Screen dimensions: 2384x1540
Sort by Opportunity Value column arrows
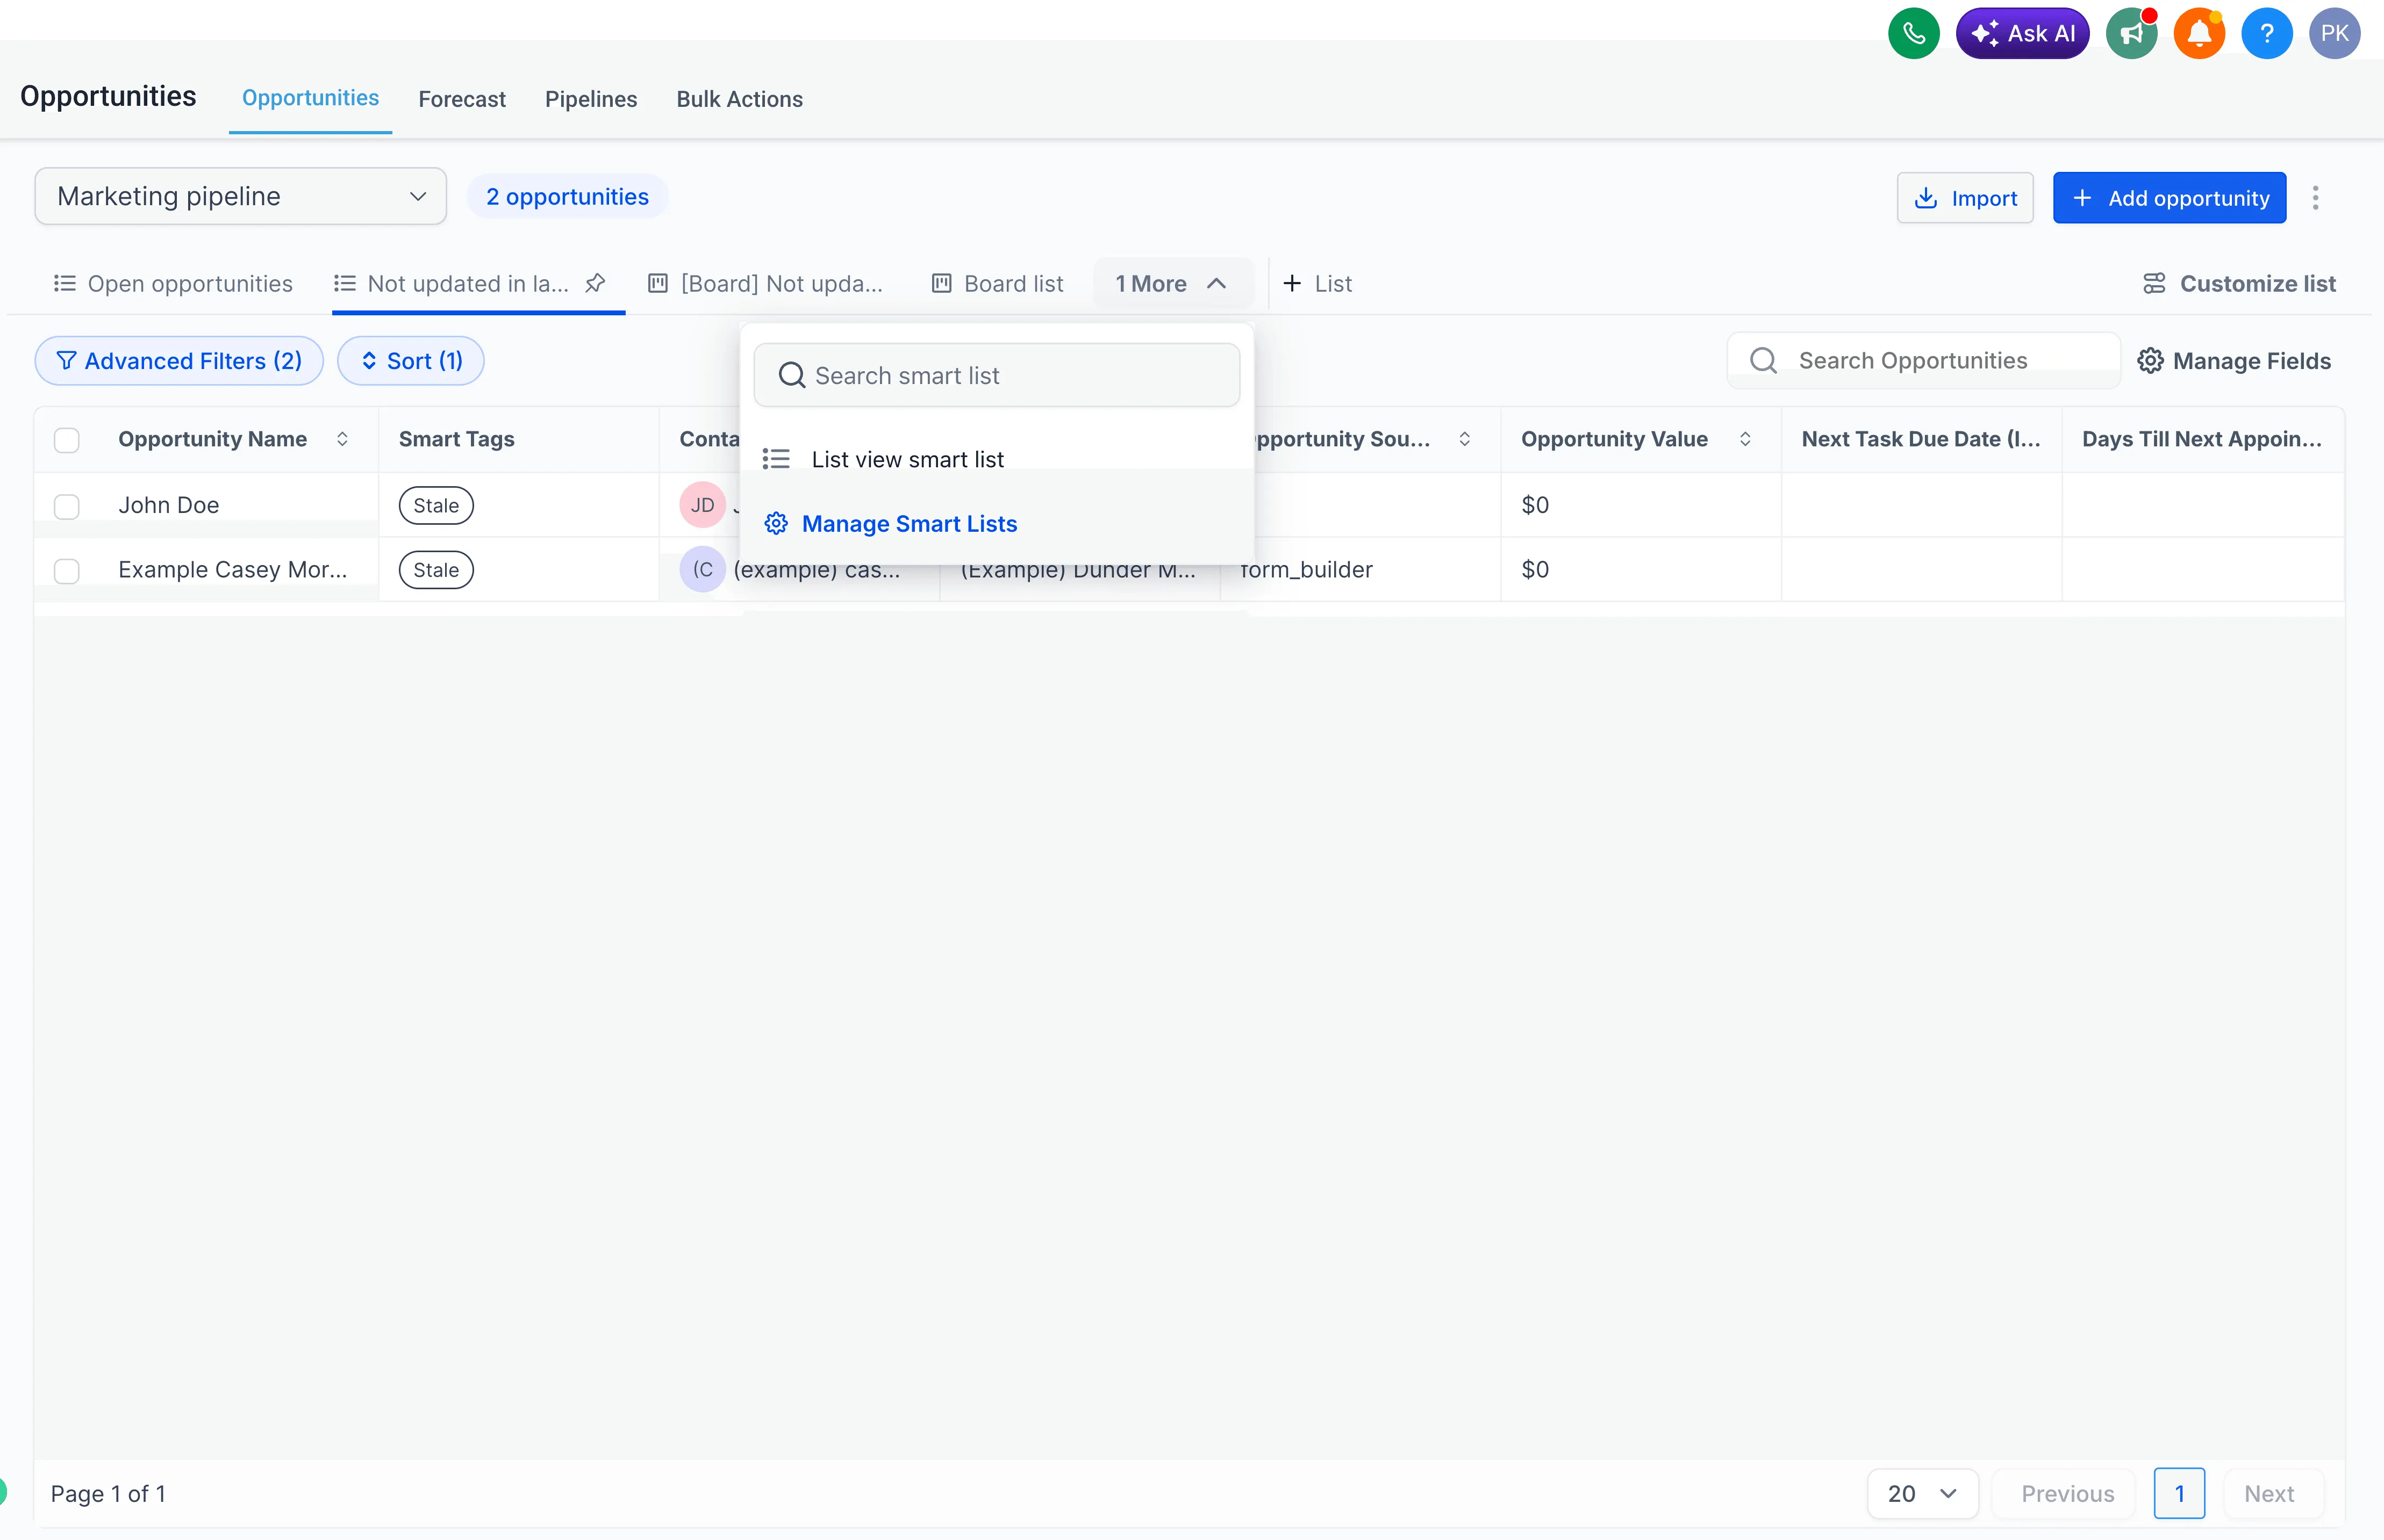point(1745,439)
